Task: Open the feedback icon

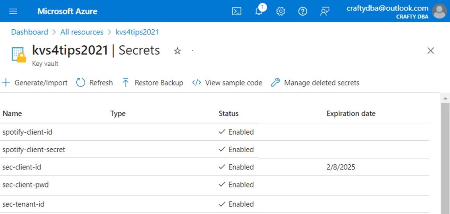Action: pyautogui.click(x=325, y=11)
